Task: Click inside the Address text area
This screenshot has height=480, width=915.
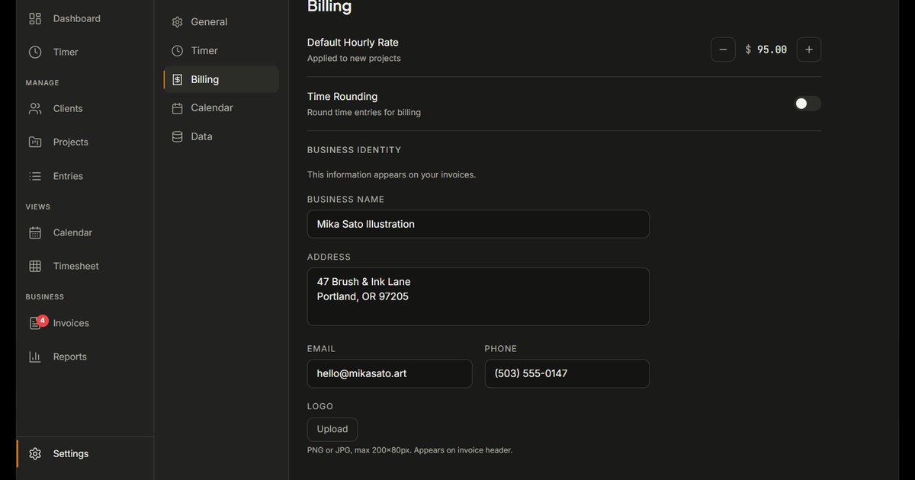Action: point(478,296)
